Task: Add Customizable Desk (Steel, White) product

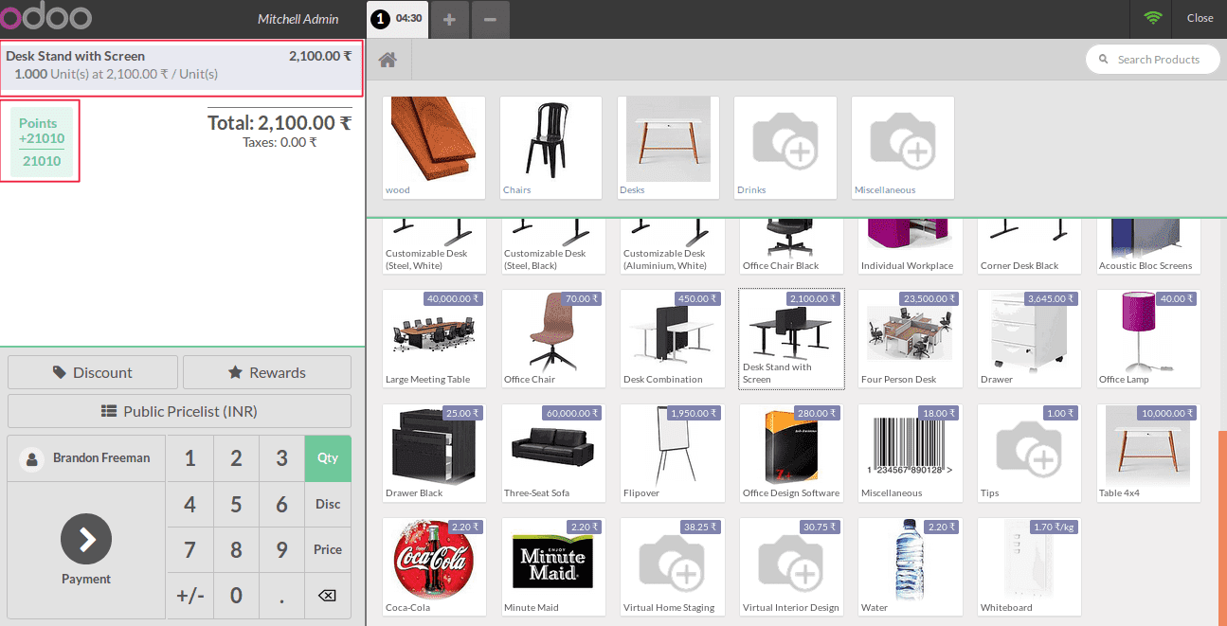Action: coord(434,246)
